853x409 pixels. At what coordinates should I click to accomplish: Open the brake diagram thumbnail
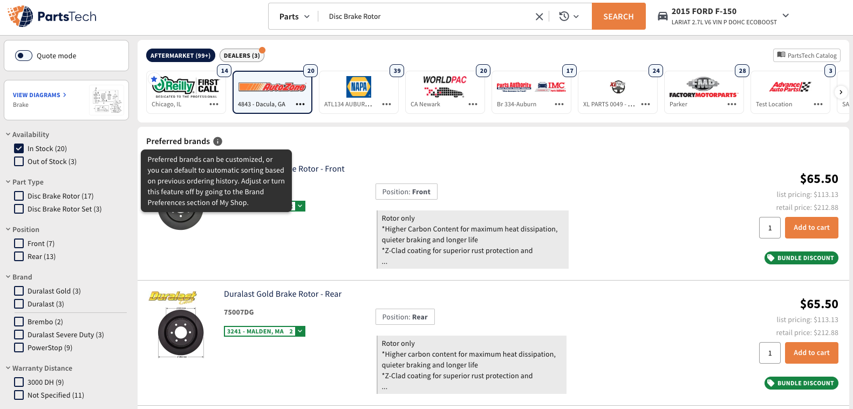tap(107, 100)
